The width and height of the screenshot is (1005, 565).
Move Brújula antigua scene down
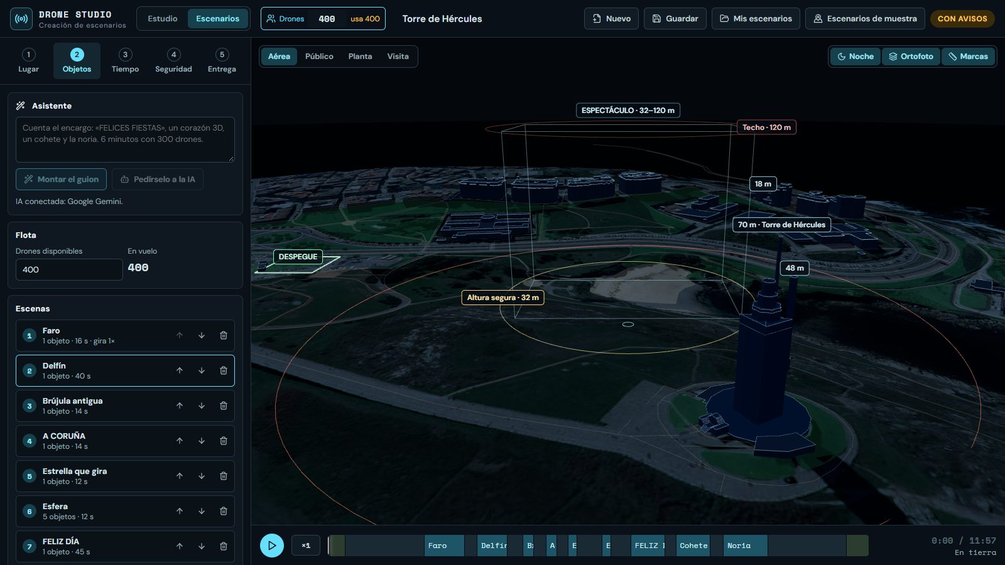click(202, 406)
